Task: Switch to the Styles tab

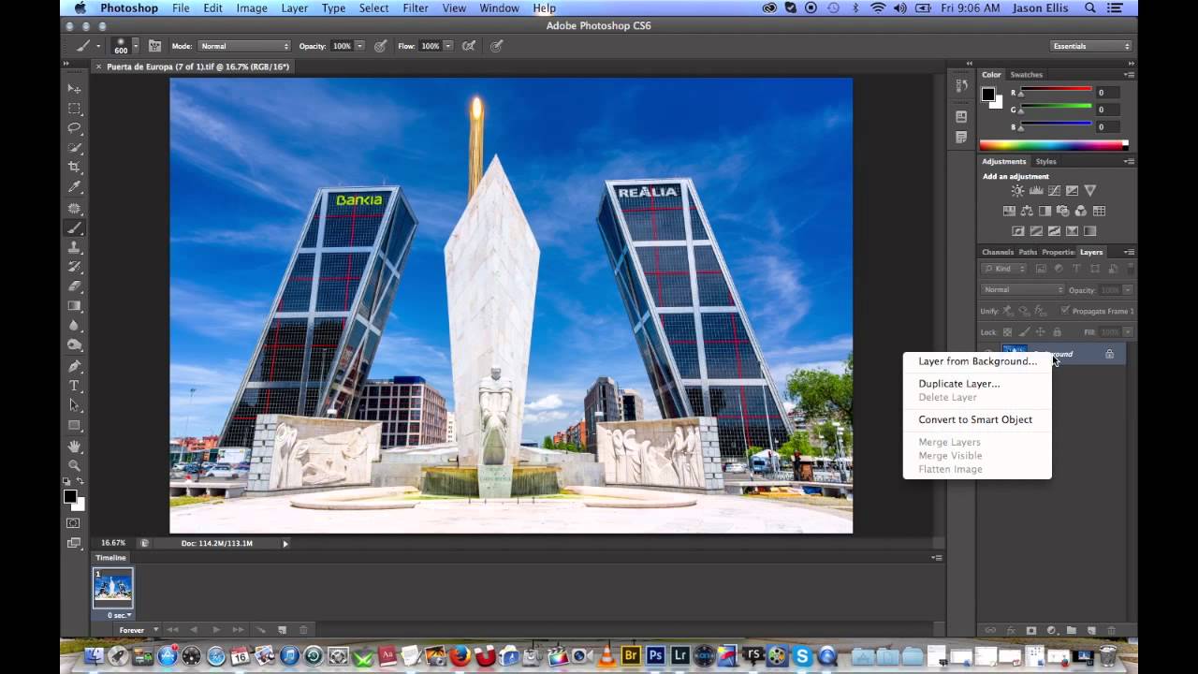Action: click(x=1045, y=162)
